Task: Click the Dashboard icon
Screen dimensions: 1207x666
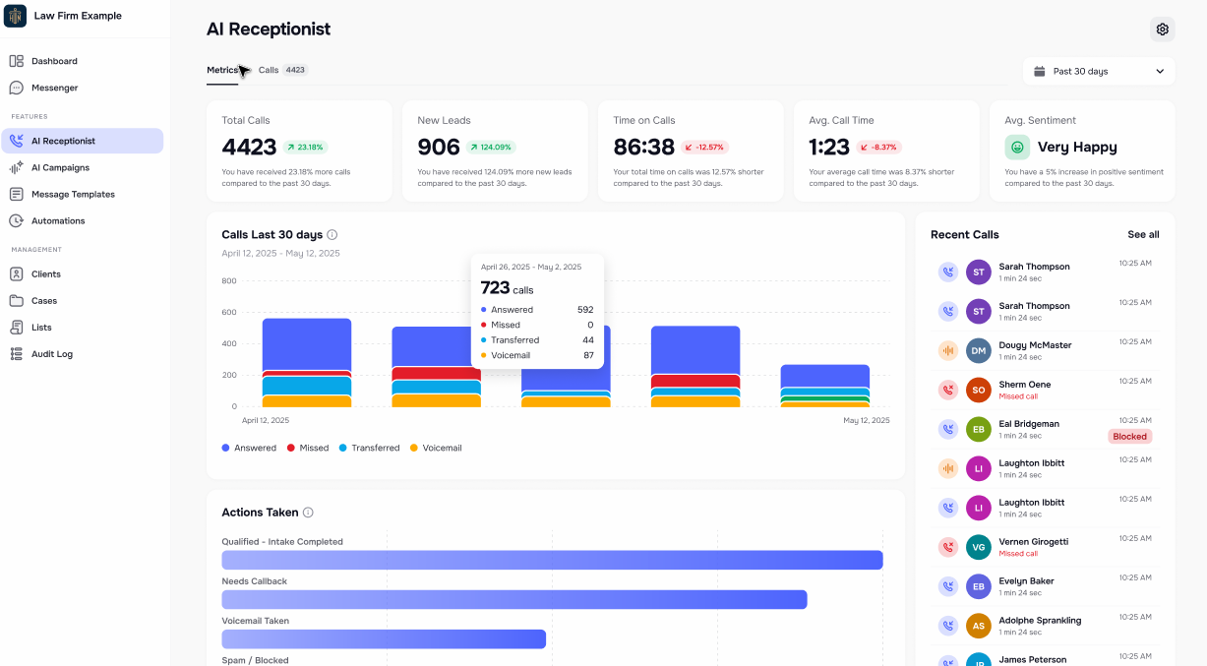Action: [17, 61]
